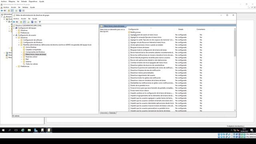Click Back arrow in background Group Policy Management toolbar
This screenshot has height=144, width=256.
pos(2,11)
